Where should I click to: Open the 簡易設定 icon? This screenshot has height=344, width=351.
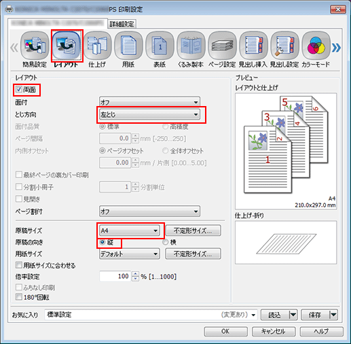pyautogui.click(x=35, y=46)
